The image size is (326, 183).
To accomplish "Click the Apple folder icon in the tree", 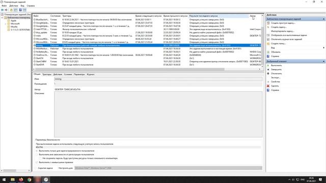I will 9,21.
